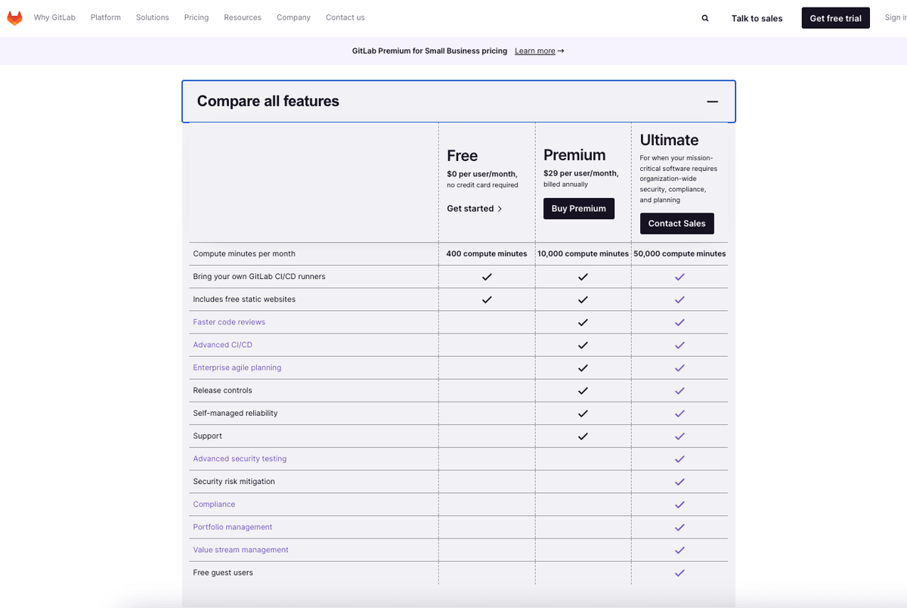Open the Resources menu
Viewport: 907px width, 608px height.
[x=243, y=17]
